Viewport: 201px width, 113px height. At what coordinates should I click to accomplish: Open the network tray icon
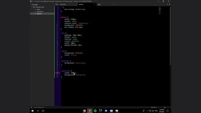[150, 111]
